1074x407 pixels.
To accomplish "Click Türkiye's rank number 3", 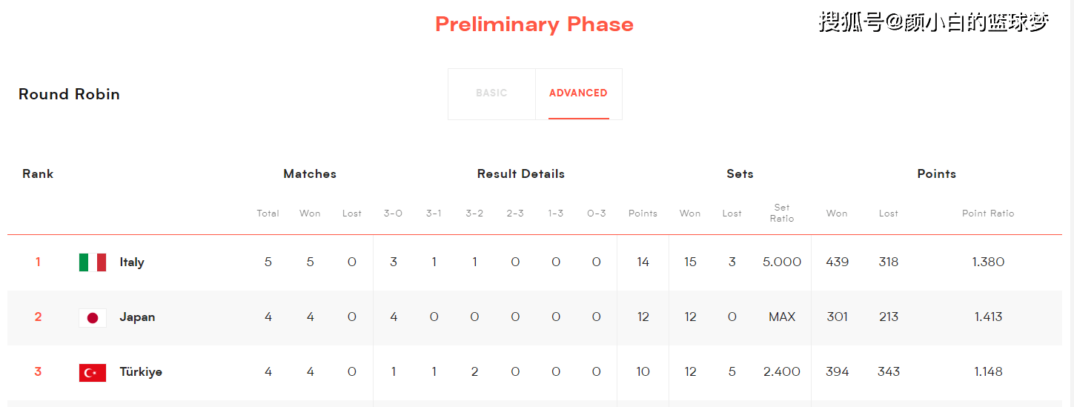I will point(38,372).
